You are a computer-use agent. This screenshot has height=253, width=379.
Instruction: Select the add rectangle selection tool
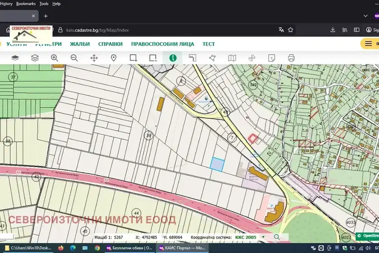pyautogui.click(x=134, y=58)
